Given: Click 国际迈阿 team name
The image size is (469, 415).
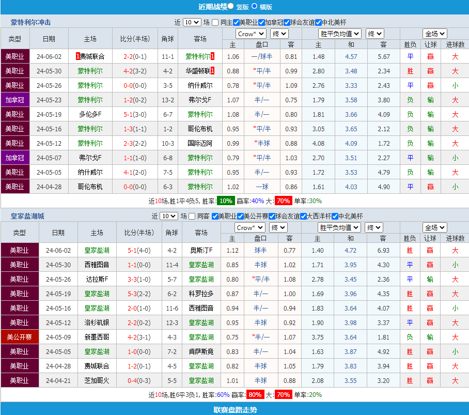Looking at the screenshot, I should click(199, 143).
